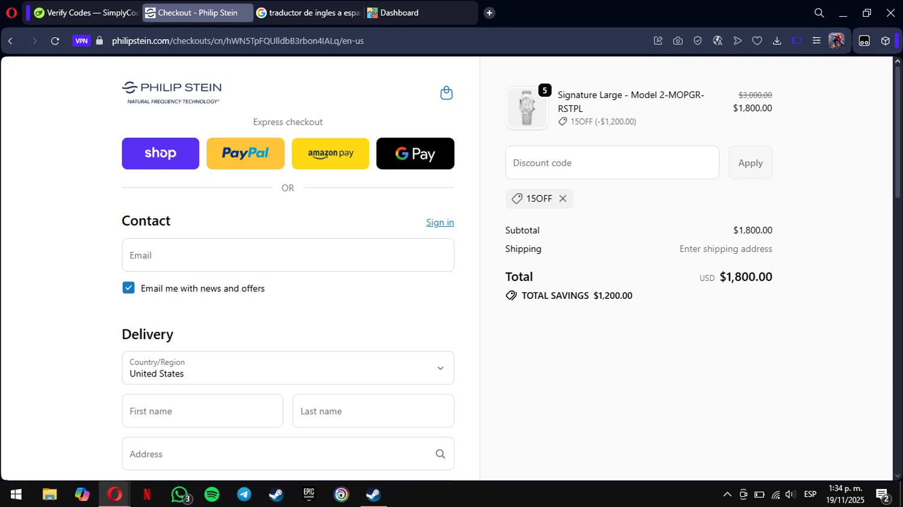Open File Explorer from taskbar
Screen dimensions: 903x507
coord(49,494)
